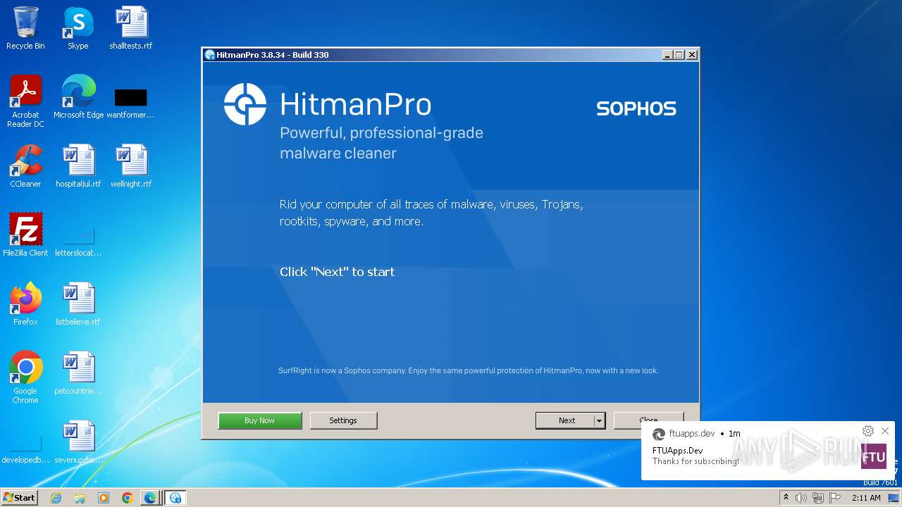Open the volume tray icon
902x507 pixels.
801,498
